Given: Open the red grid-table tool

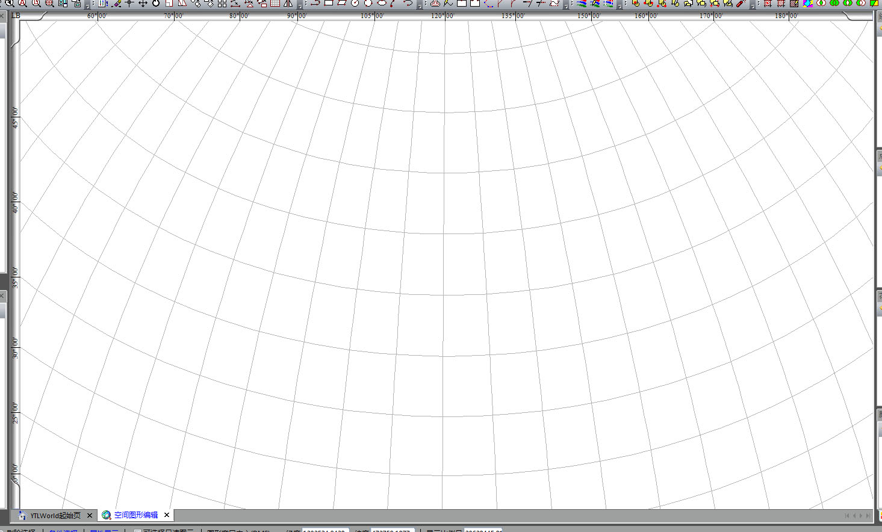Looking at the screenshot, I should coord(275,3).
